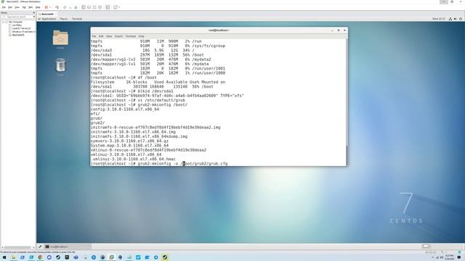Open the power options dropdown arrow beside pause
Screen dimensions: 465x261
[50, 7]
